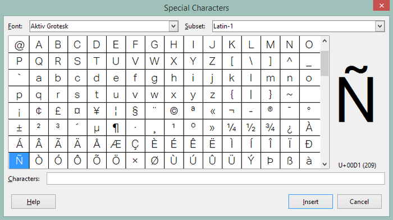The image size is (393, 220).
Task: Select the inverted question mark ¿
Action: coord(290,127)
